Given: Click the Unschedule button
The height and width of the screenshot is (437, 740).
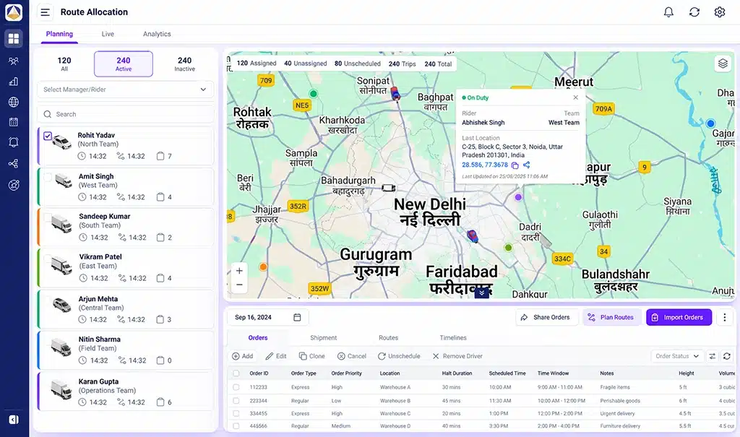Looking at the screenshot, I should (x=399, y=356).
